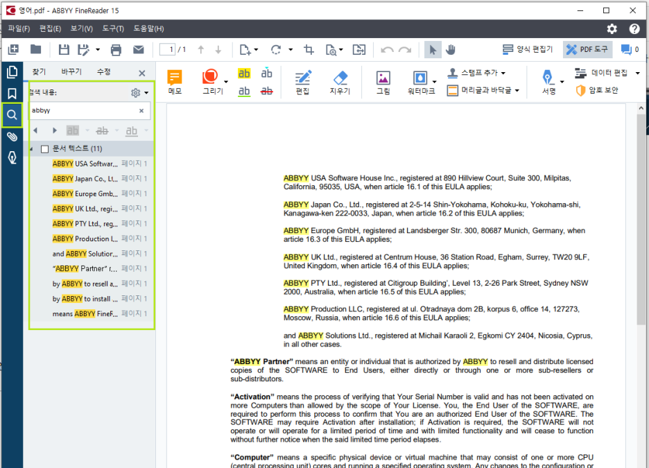This screenshot has width=649, height=468.
Task: Open the 워터마크 dropdown arrow
Action: (434, 82)
